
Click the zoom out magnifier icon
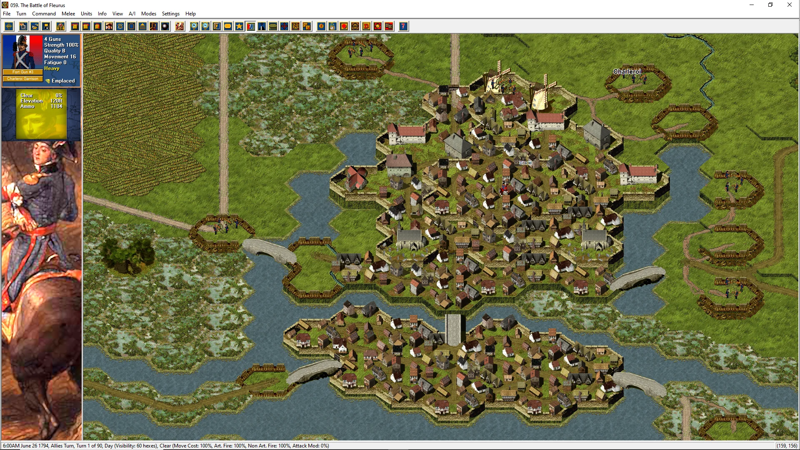point(205,27)
